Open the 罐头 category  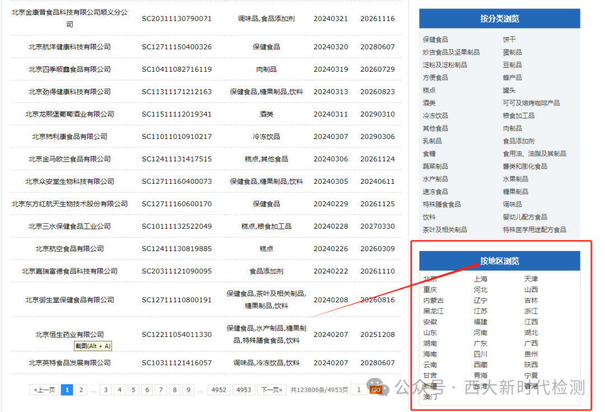pyautogui.click(x=509, y=90)
